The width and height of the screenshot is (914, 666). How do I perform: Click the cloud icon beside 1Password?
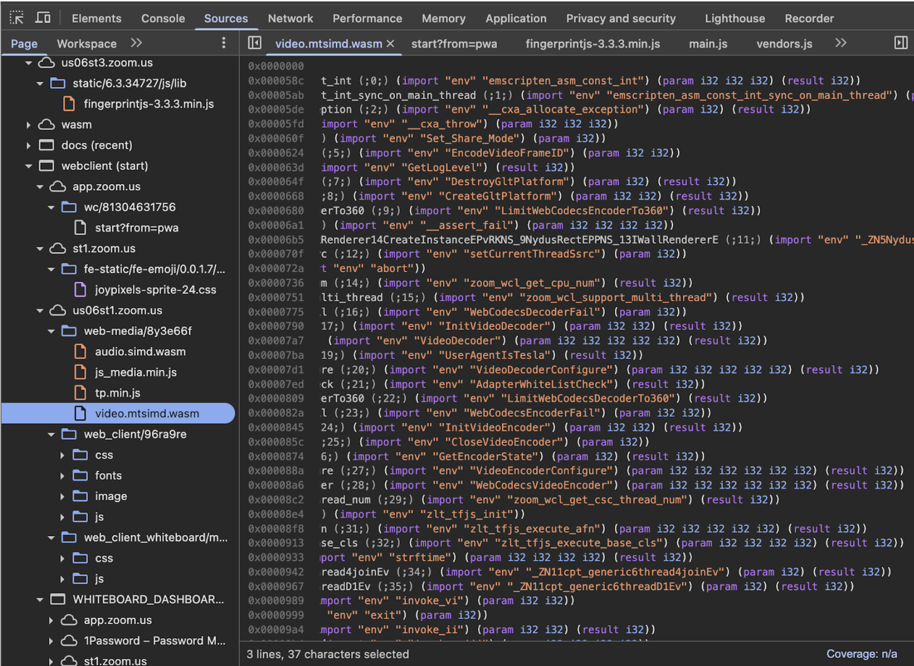69,640
